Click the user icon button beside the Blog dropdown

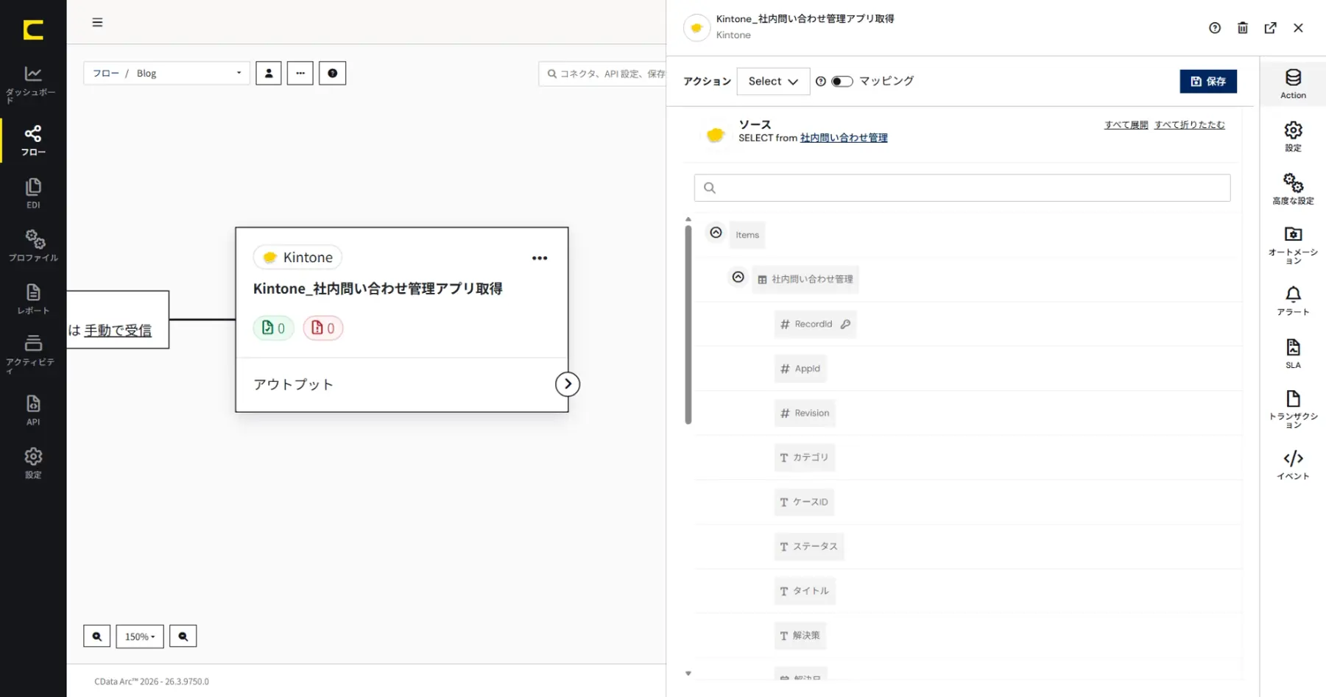[x=269, y=73]
